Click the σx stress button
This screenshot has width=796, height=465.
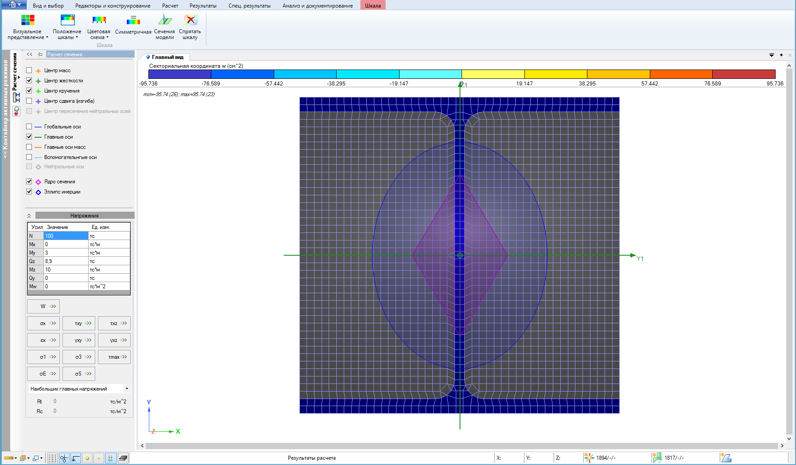click(x=43, y=323)
